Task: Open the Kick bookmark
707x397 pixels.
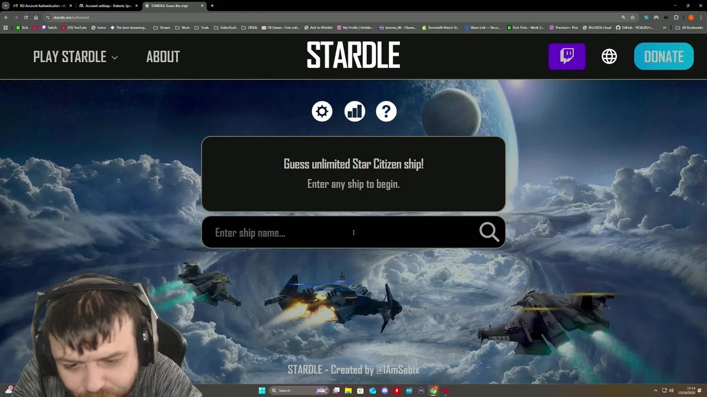Action: (x=22, y=27)
